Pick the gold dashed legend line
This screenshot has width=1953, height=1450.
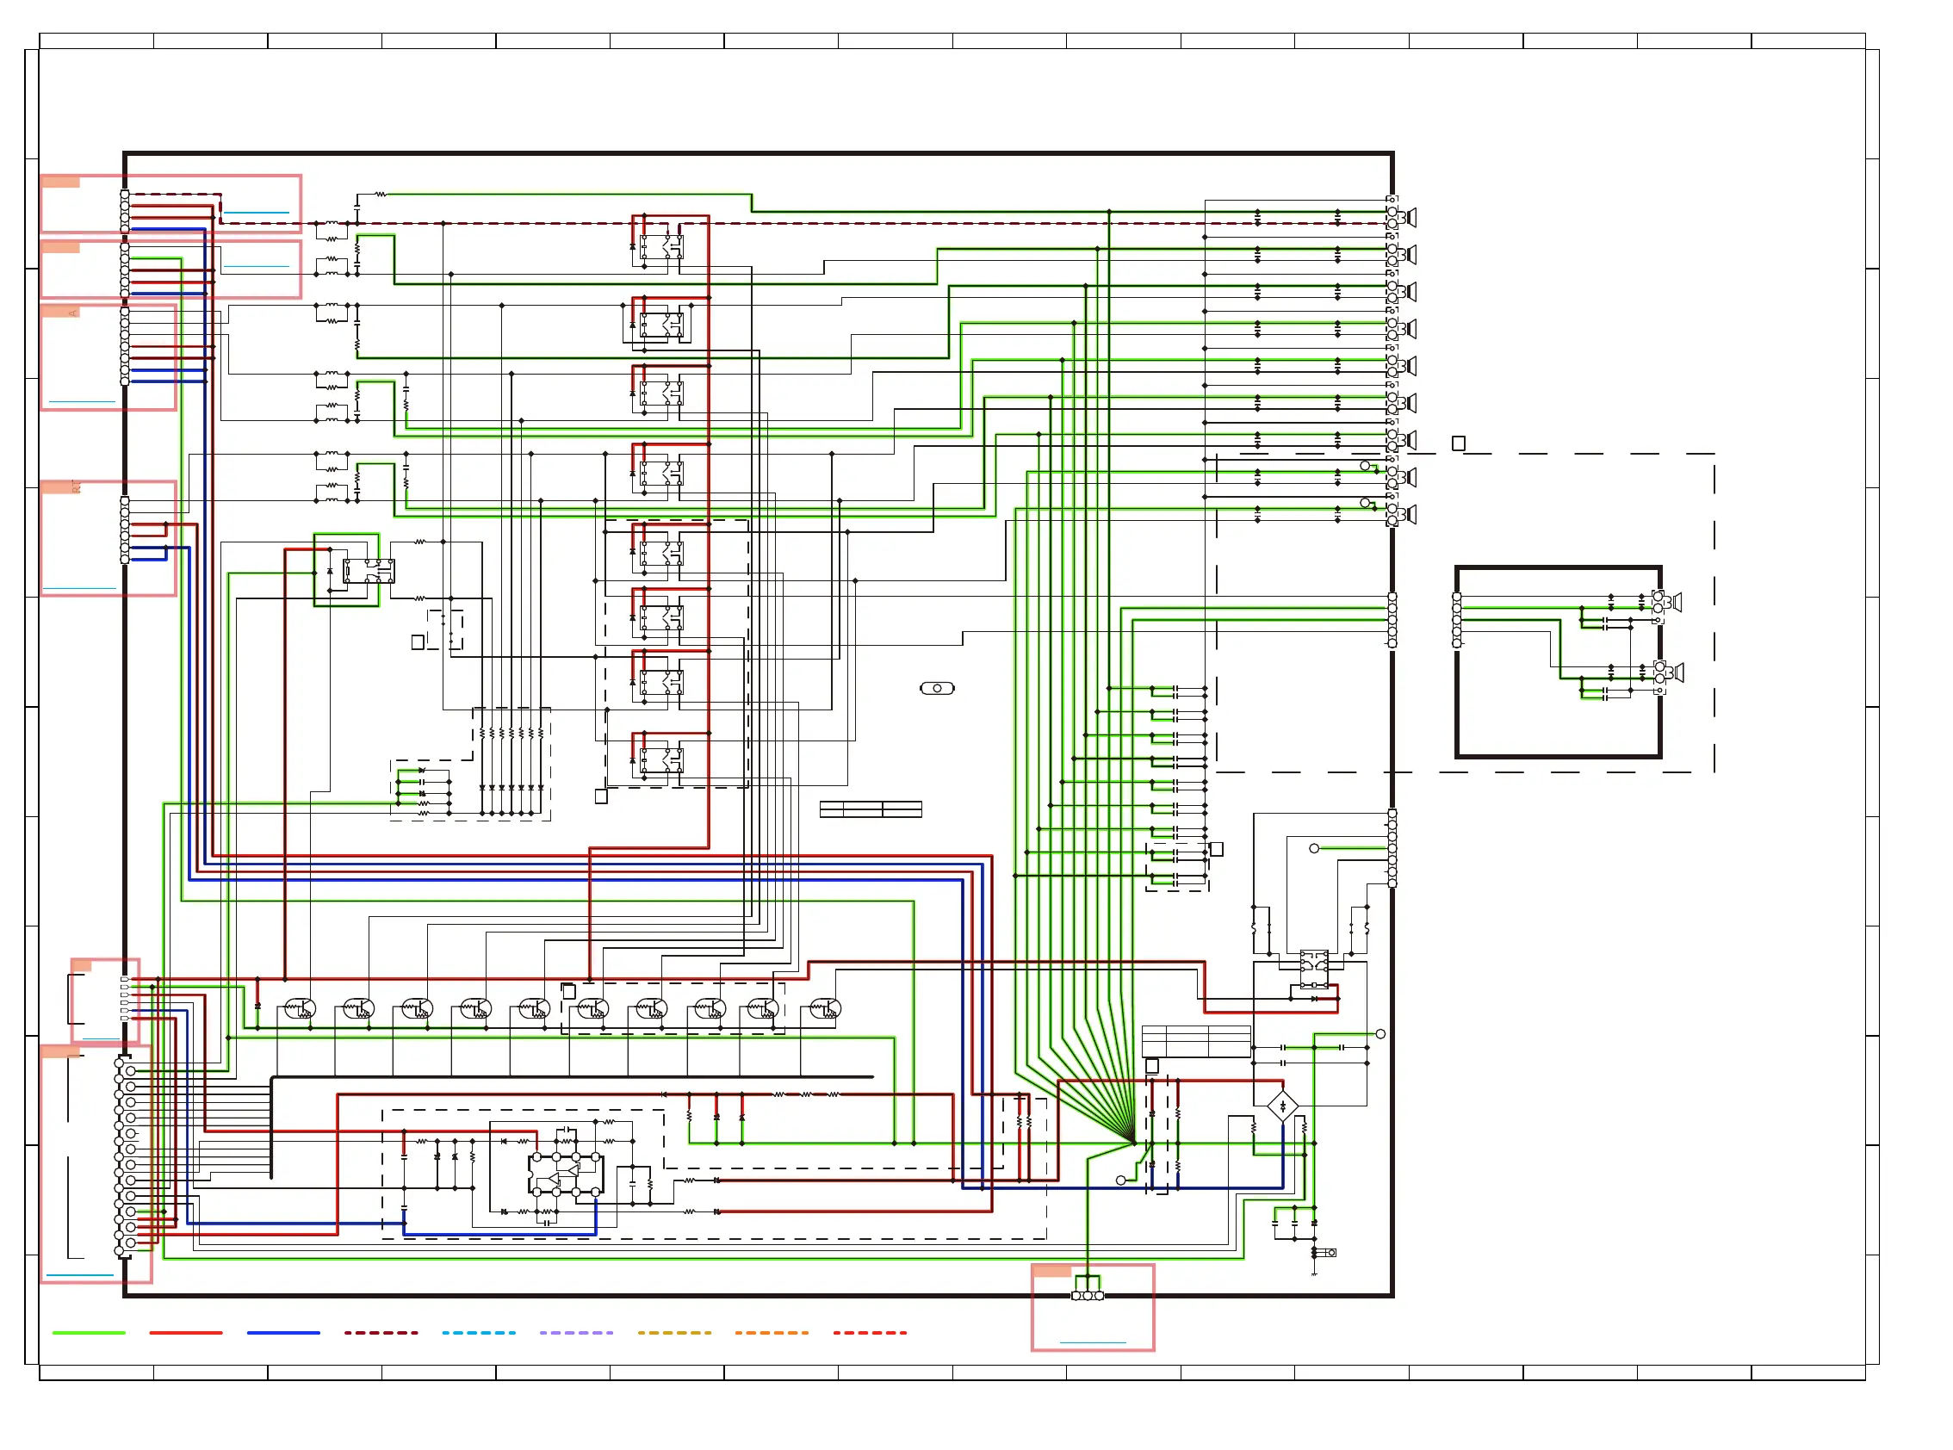[674, 1332]
